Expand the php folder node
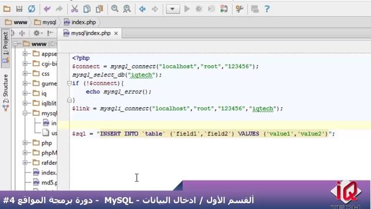The height and width of the screenshot is (209, 371). tap(25, 143)
